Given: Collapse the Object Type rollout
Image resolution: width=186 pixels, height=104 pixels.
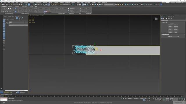Looking at the screenshot, I should (165, 22).
